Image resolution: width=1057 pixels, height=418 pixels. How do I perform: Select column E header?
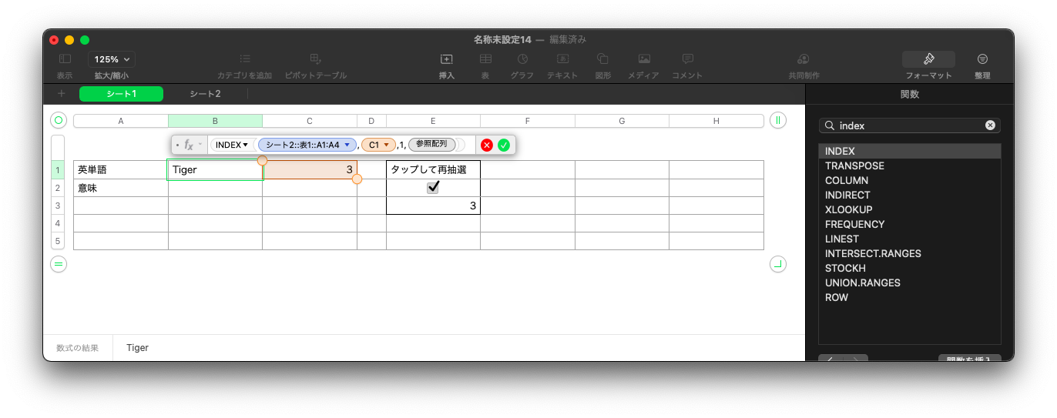(433, 121)
